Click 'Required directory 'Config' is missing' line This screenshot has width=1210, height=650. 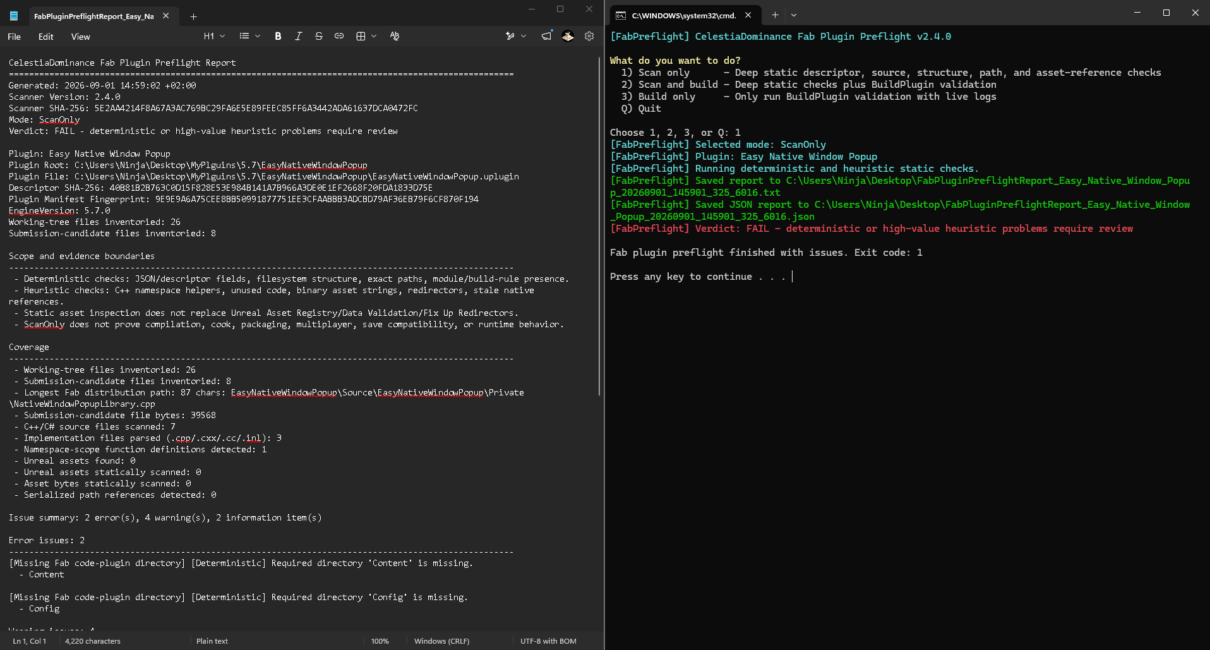(239, 597)
